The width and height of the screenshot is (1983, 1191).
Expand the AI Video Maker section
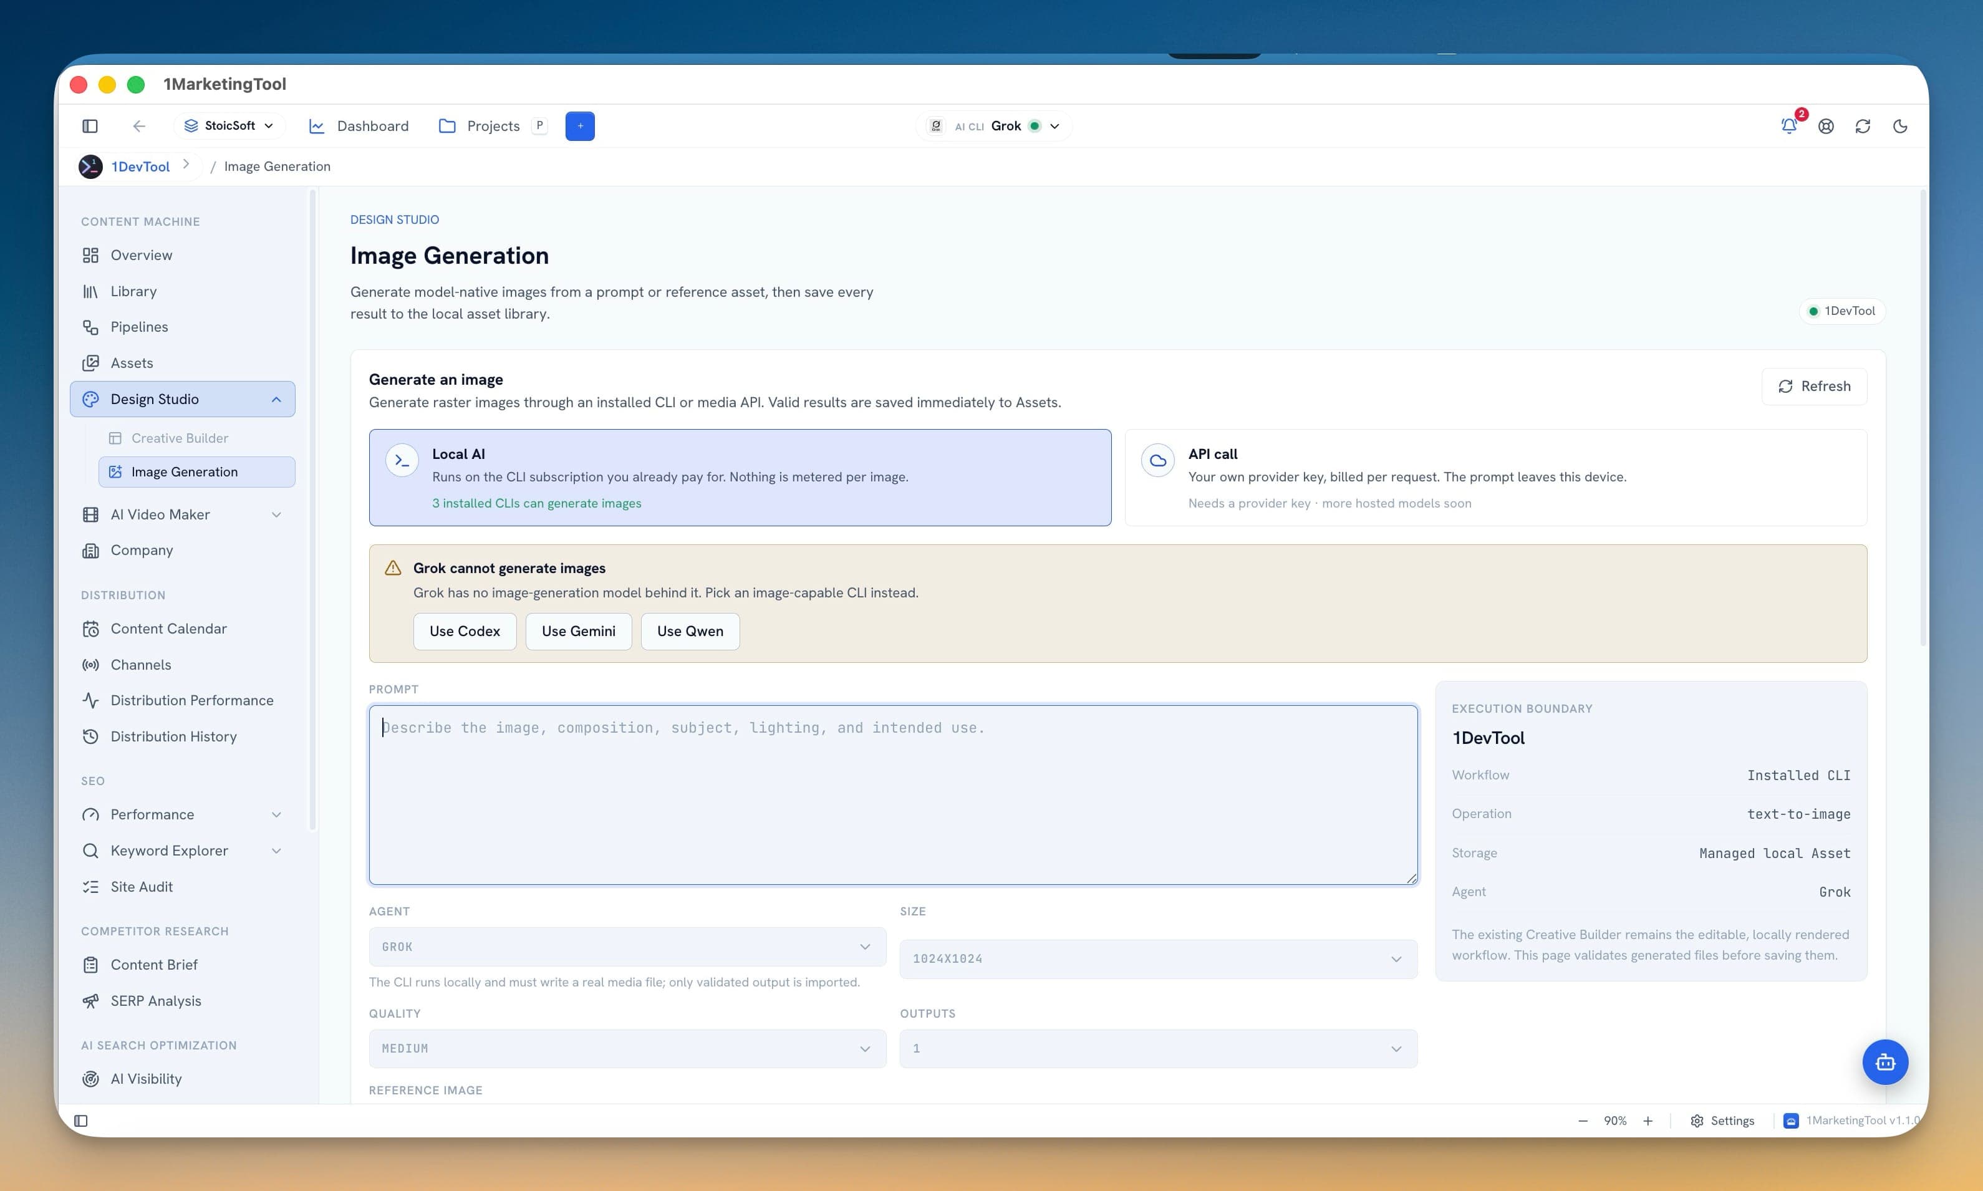pyautogui.click(x=183, y=514)
